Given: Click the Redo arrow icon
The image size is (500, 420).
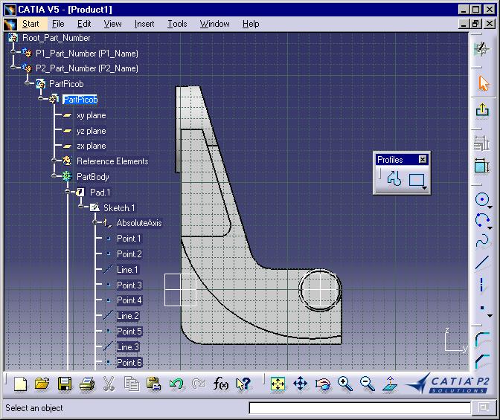Looking at the screenshot, I should (x=199, y=384).
